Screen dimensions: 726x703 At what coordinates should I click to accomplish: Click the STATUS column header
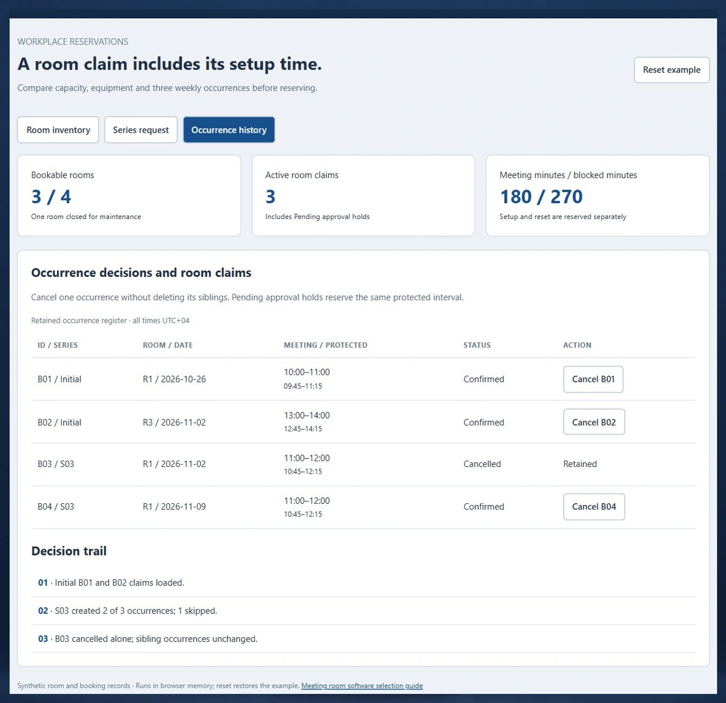(x=477, y=345)
